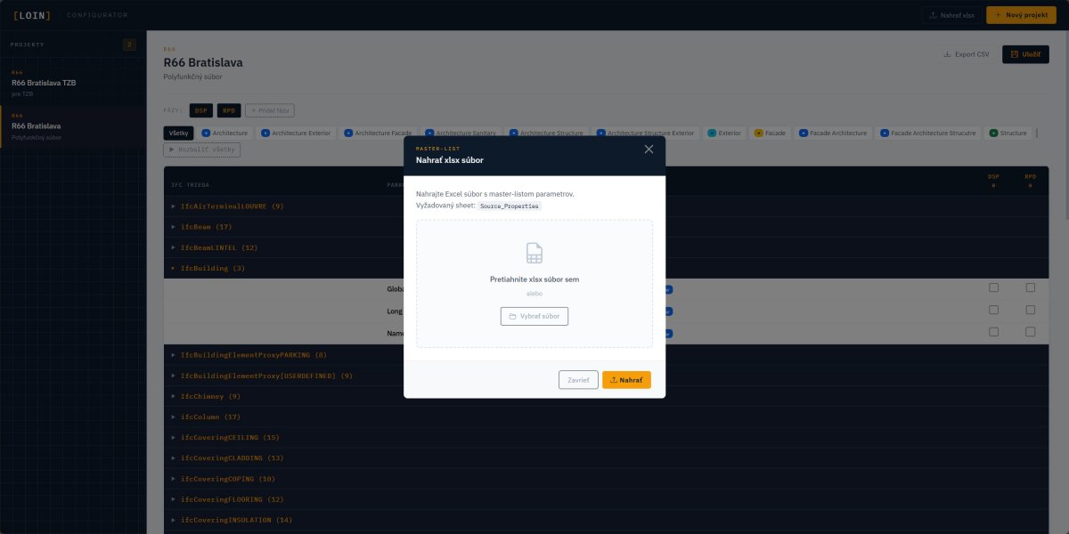
Task: Click the LOIN logo in top bar
Action: pyautogui.click(x=32, y=15)
